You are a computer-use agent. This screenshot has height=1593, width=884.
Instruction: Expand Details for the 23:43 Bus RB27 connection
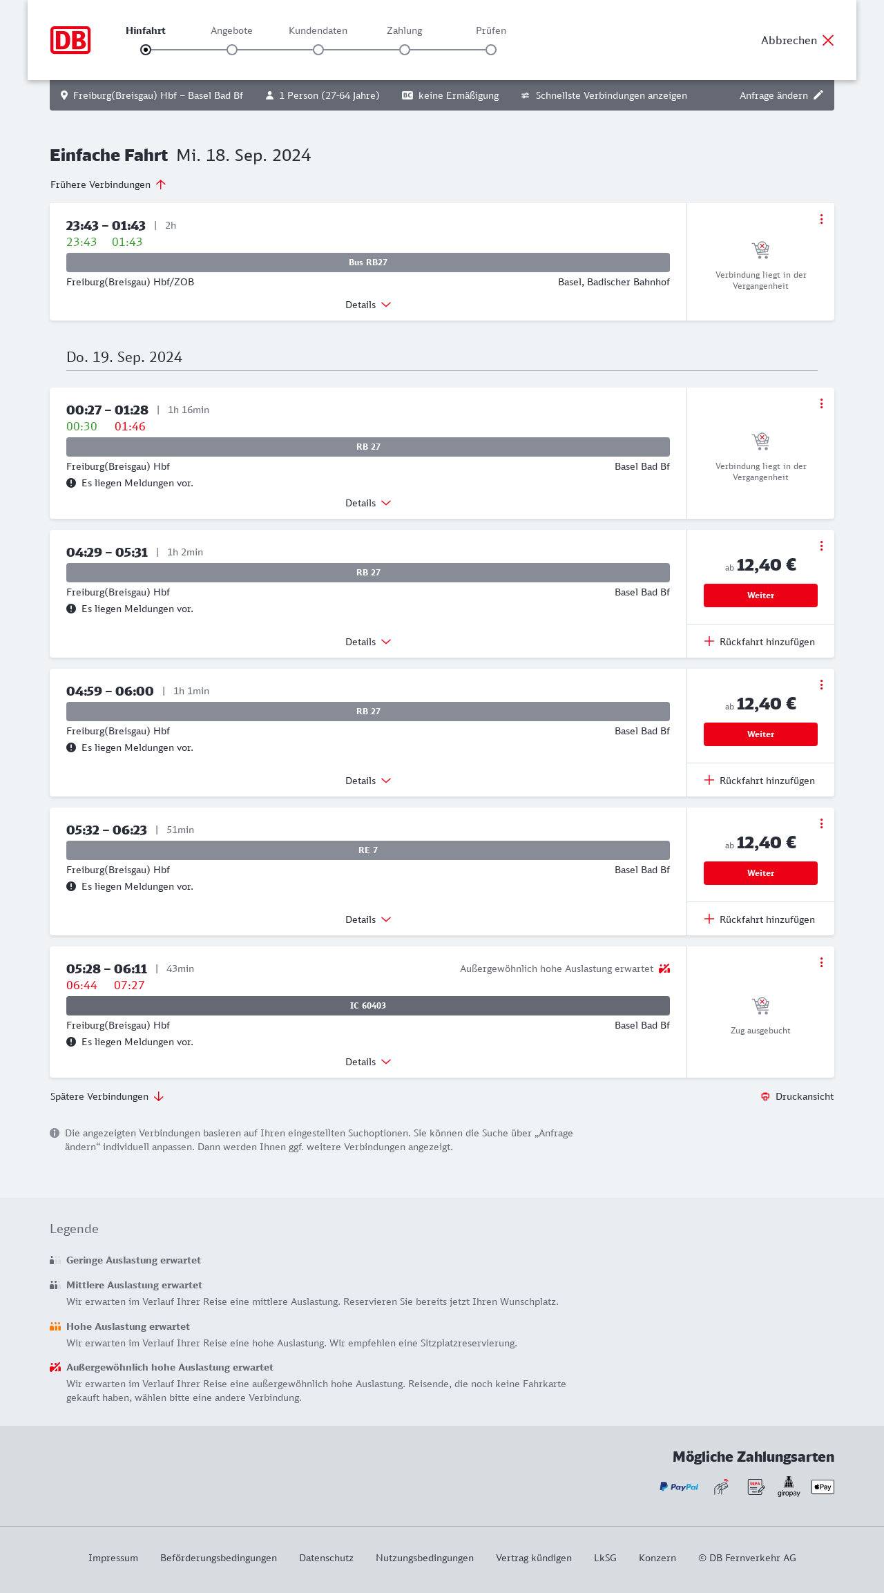tap(368, 305)
